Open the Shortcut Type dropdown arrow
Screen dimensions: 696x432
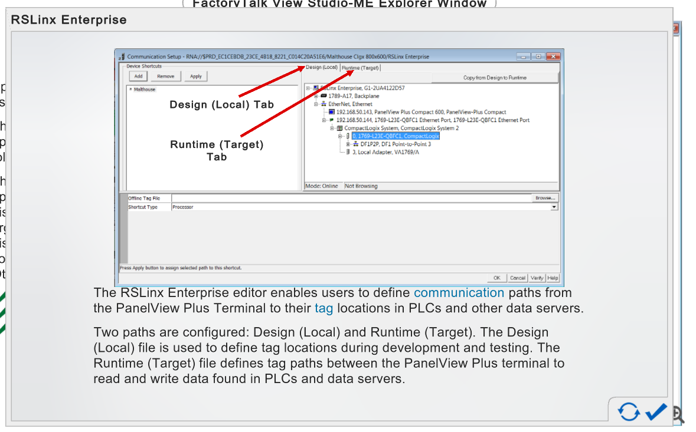(554, 207)
